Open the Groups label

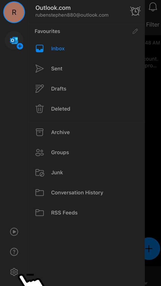pyautogui.click(x=60, y=152)
